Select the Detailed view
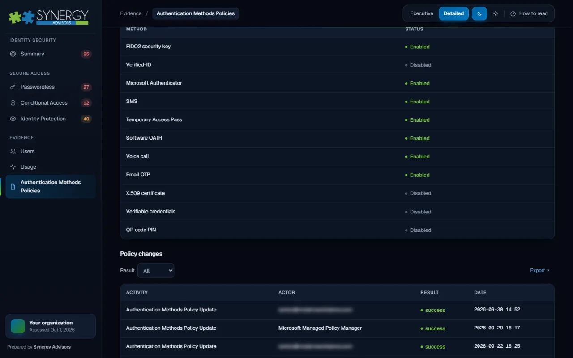Viewport: 573px width, 358px height. coord(453,13)
